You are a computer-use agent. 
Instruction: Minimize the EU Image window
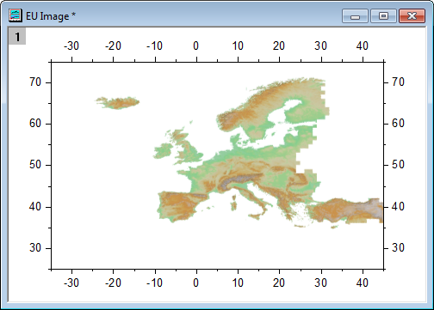click(x=355, y=16)
